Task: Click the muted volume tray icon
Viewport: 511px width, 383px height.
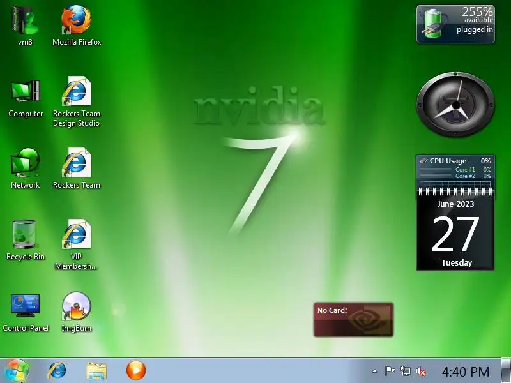Action: tap(421, 371)
